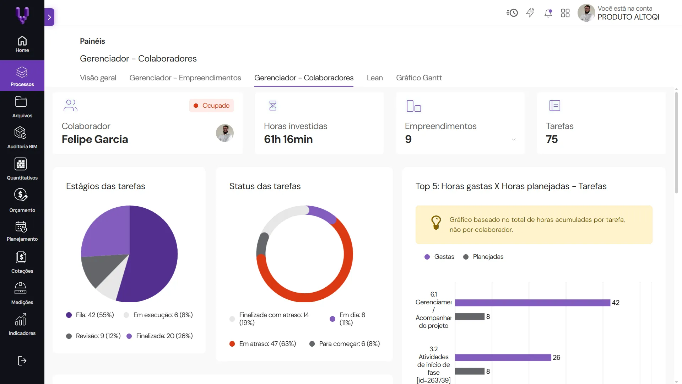Image resolution: width=682 pixels, height=384 pixels.
Task: Go to Quantitativos module
Action: 22,169
